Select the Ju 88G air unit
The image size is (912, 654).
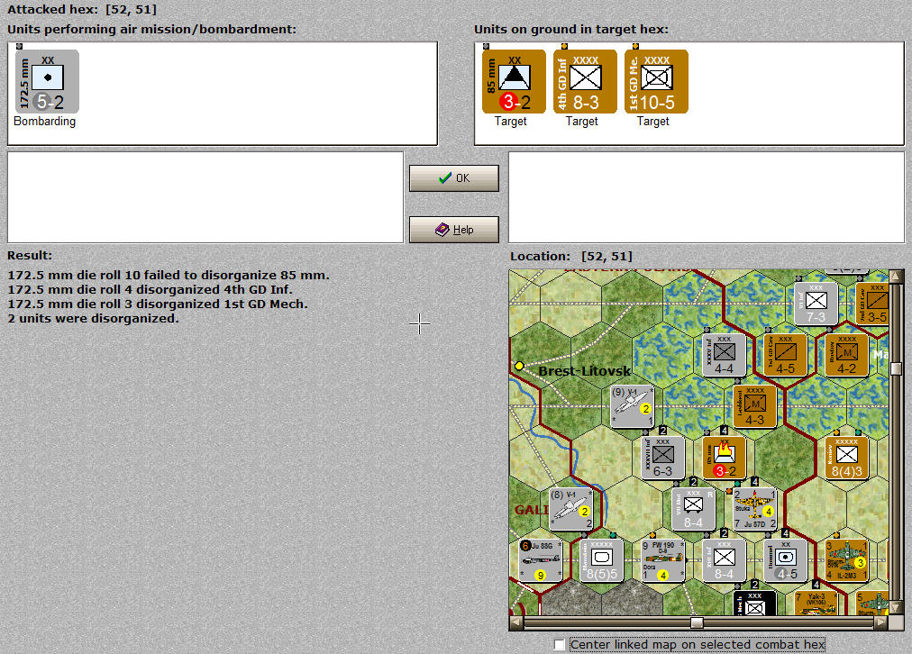pyautogui.click(x=541, y=560)
